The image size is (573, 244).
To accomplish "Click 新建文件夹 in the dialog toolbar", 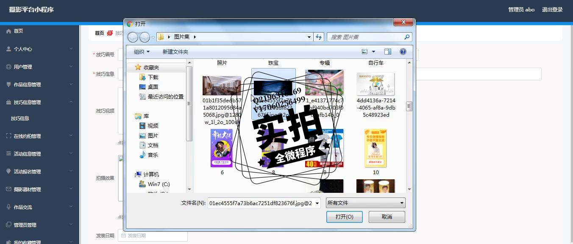I will tap(175, 52).
